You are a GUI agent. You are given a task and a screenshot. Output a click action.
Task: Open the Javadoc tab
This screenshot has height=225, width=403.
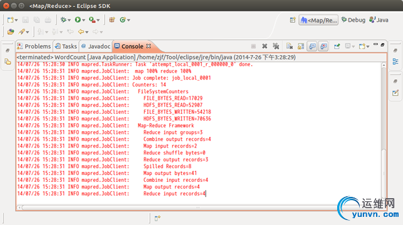pyautogui.click(x=96, y=46)
